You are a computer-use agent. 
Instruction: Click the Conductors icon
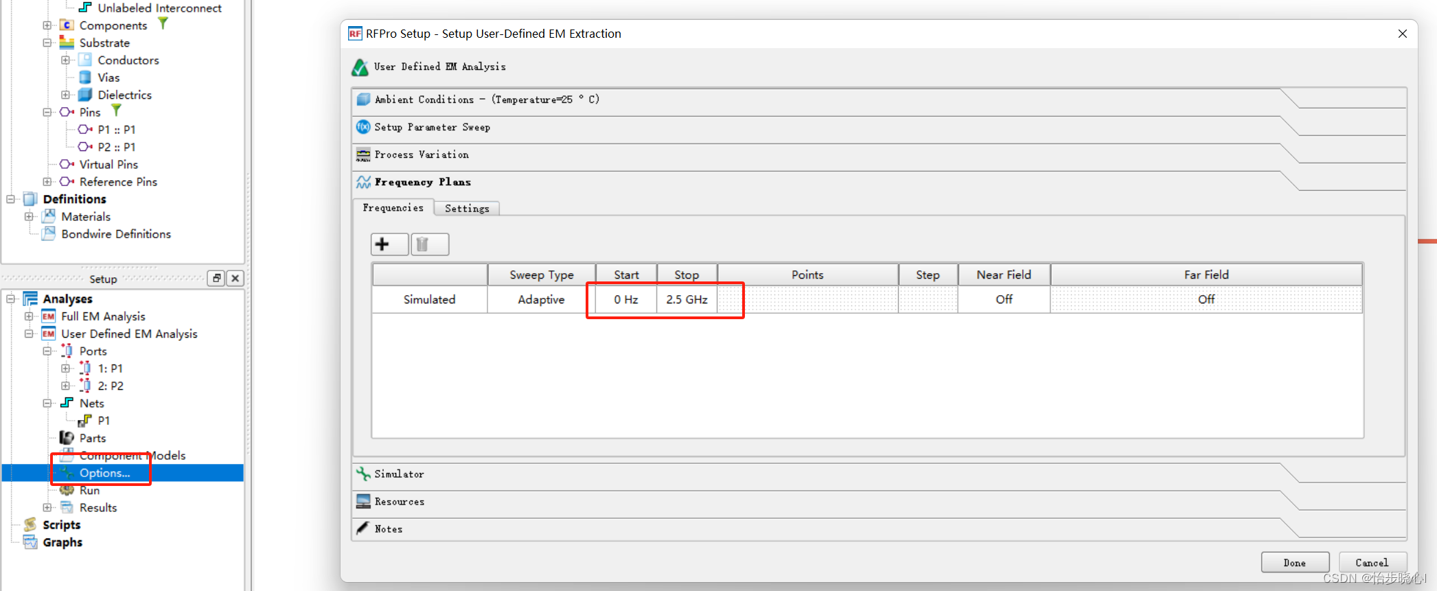(x=85, y=60)
